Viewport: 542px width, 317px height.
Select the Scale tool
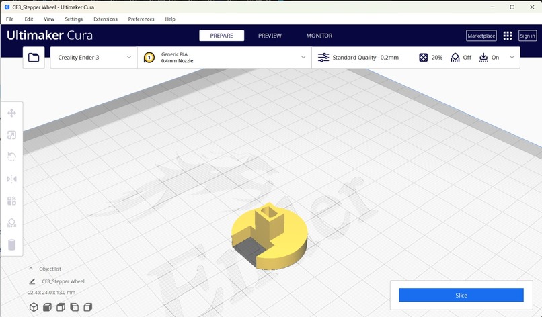(x=11, y=135)
